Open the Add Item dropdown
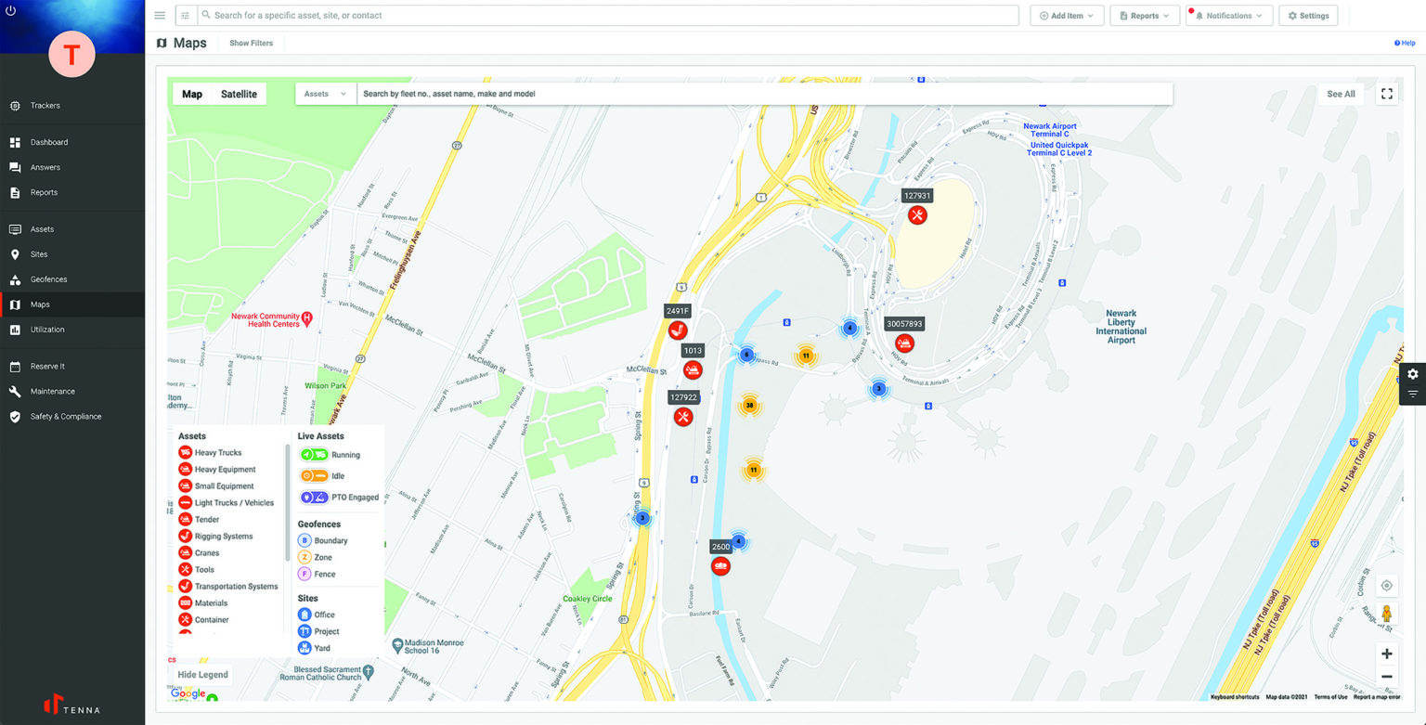Screen dimensions: 1426x725 click(x=1067, y=16)
